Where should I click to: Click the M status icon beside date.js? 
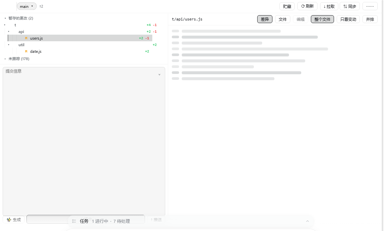pyautogui.click(x=26, y=51)
